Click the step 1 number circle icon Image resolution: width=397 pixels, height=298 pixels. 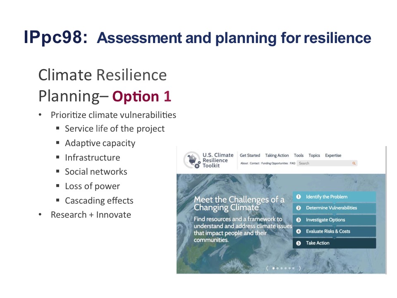[298, 197]
